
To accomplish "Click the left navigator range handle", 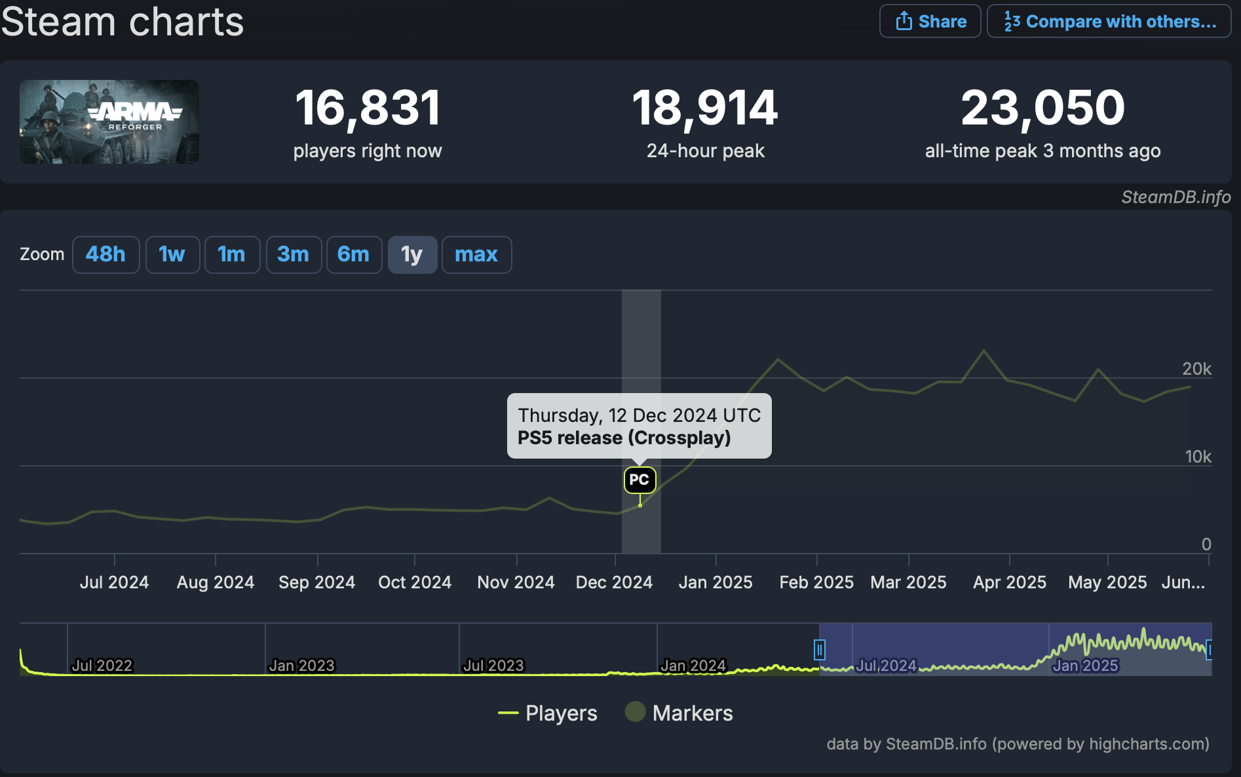I will pyautogui.click(x=819, y=650).
